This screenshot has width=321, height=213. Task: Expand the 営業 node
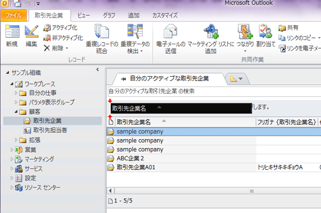tap(11, 150)
